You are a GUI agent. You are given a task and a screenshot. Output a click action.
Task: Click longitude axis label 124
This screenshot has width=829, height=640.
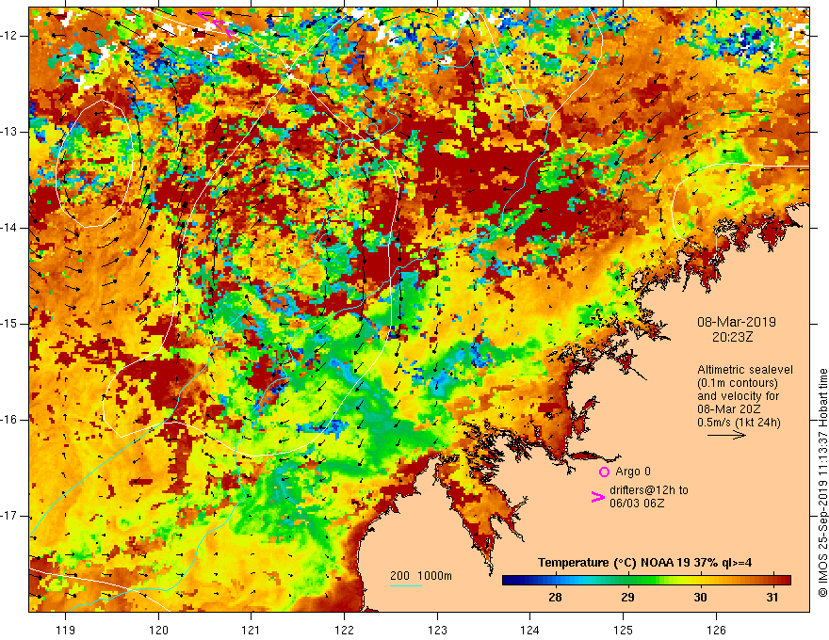click(x=530, y=630)
